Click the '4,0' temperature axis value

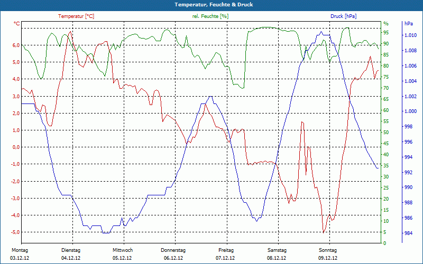click(x=16, y=79)
